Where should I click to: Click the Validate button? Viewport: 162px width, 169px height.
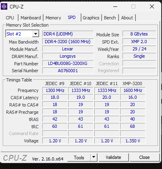coord(114,157)
